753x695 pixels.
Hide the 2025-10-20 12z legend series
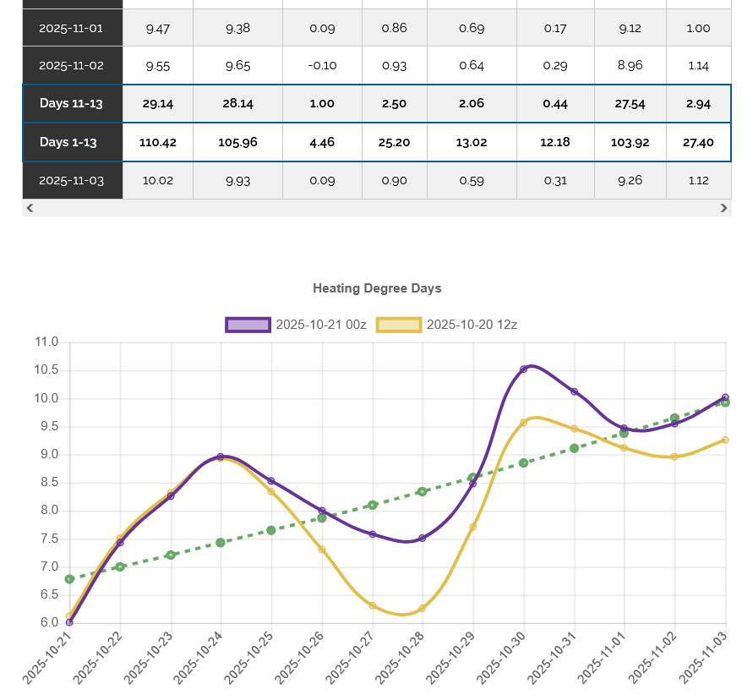click(x=447, y=325)
